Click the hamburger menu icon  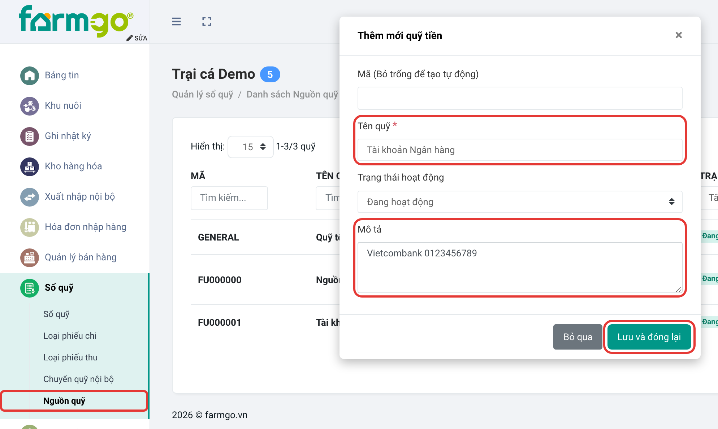176,22
